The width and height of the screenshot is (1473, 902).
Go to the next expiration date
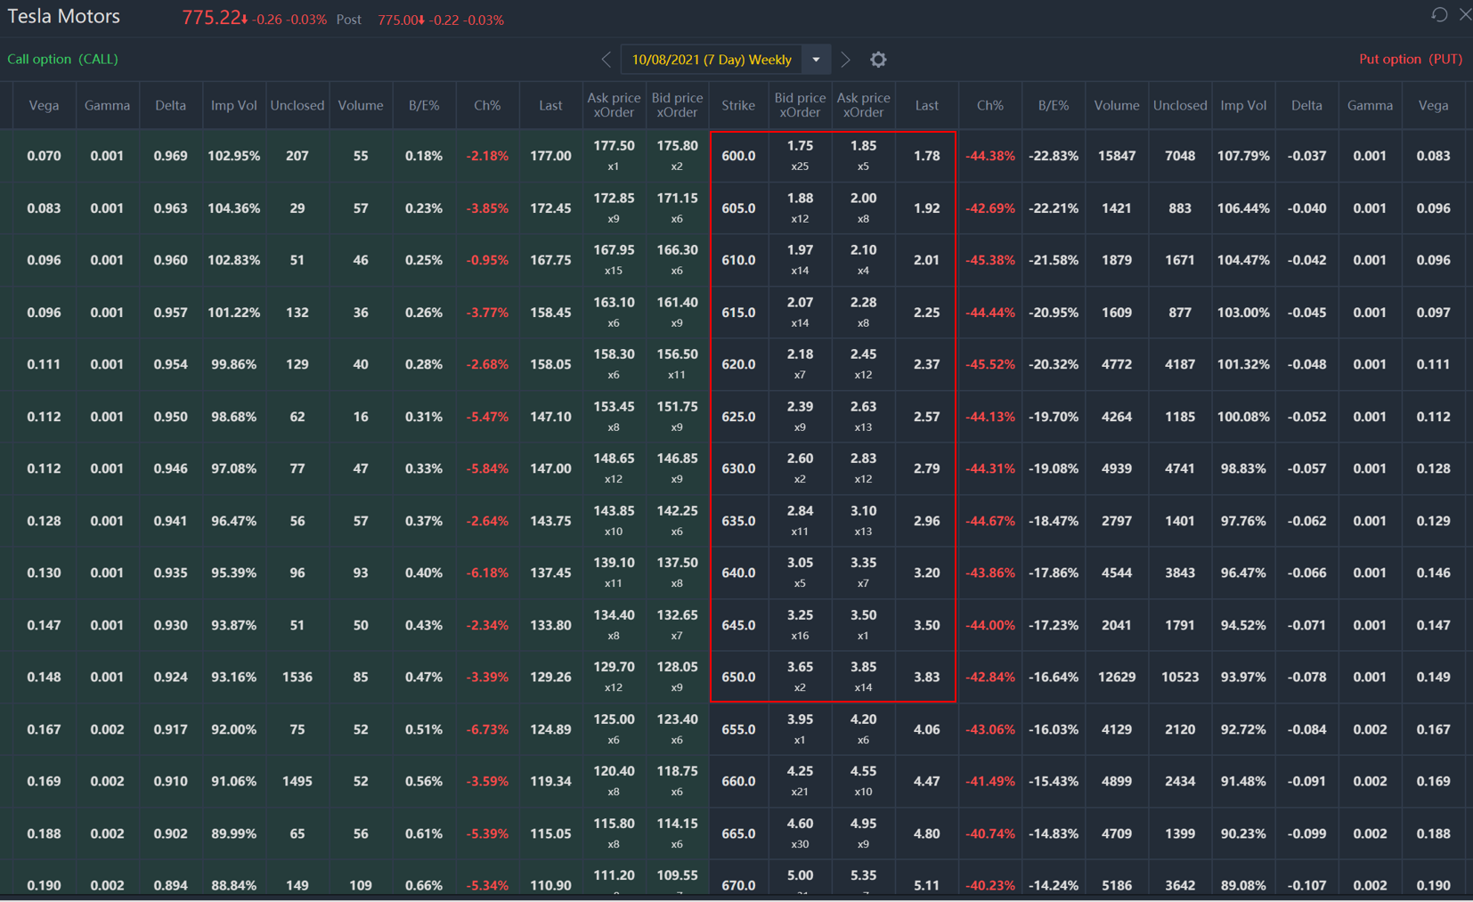point(845,60)
